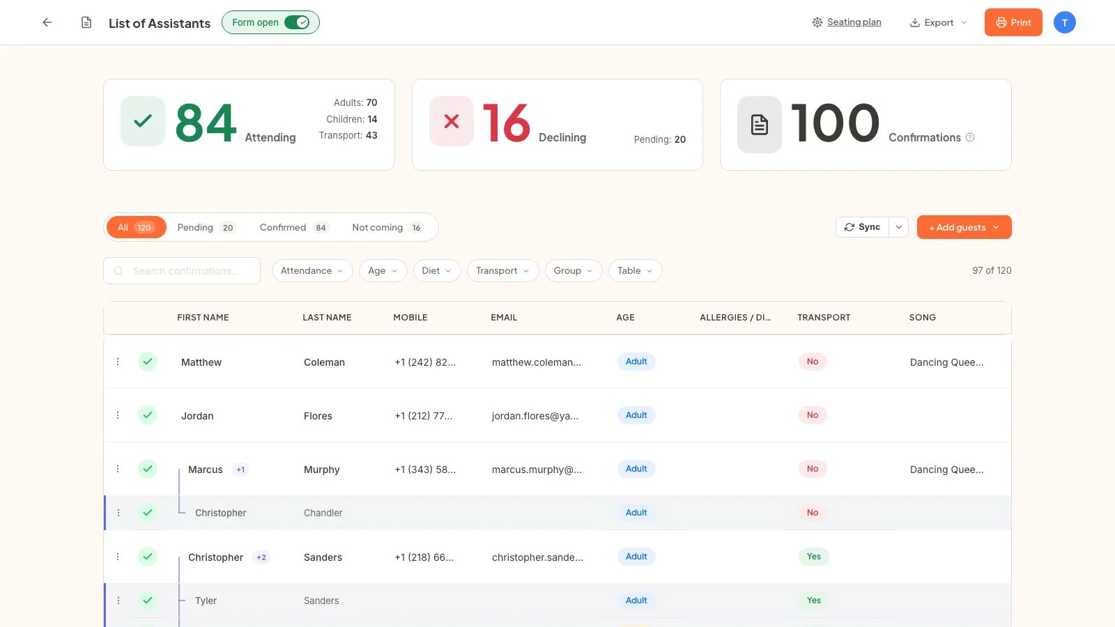This screenshot has width=1115, height=627.
Task: Click the red Declining X icon
Action: (x=452, y=121)
